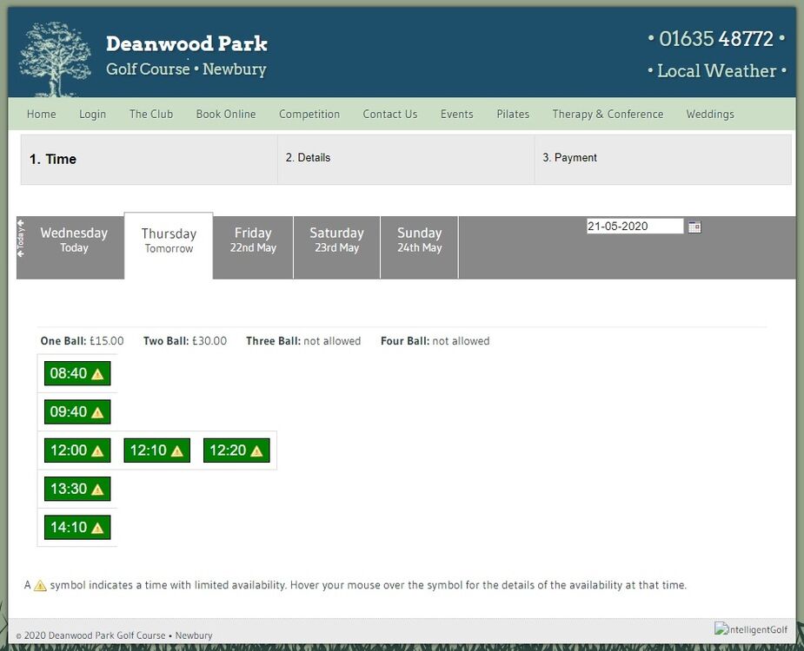Click the IntelligentGolf broken image logo
This screenshot has width=804, height=651.
point(751,629)
